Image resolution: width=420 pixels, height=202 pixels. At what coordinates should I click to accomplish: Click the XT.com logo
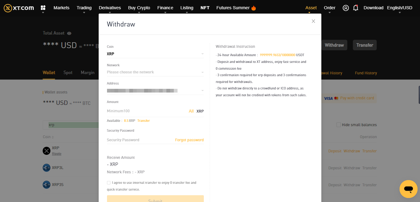point(18,8)
